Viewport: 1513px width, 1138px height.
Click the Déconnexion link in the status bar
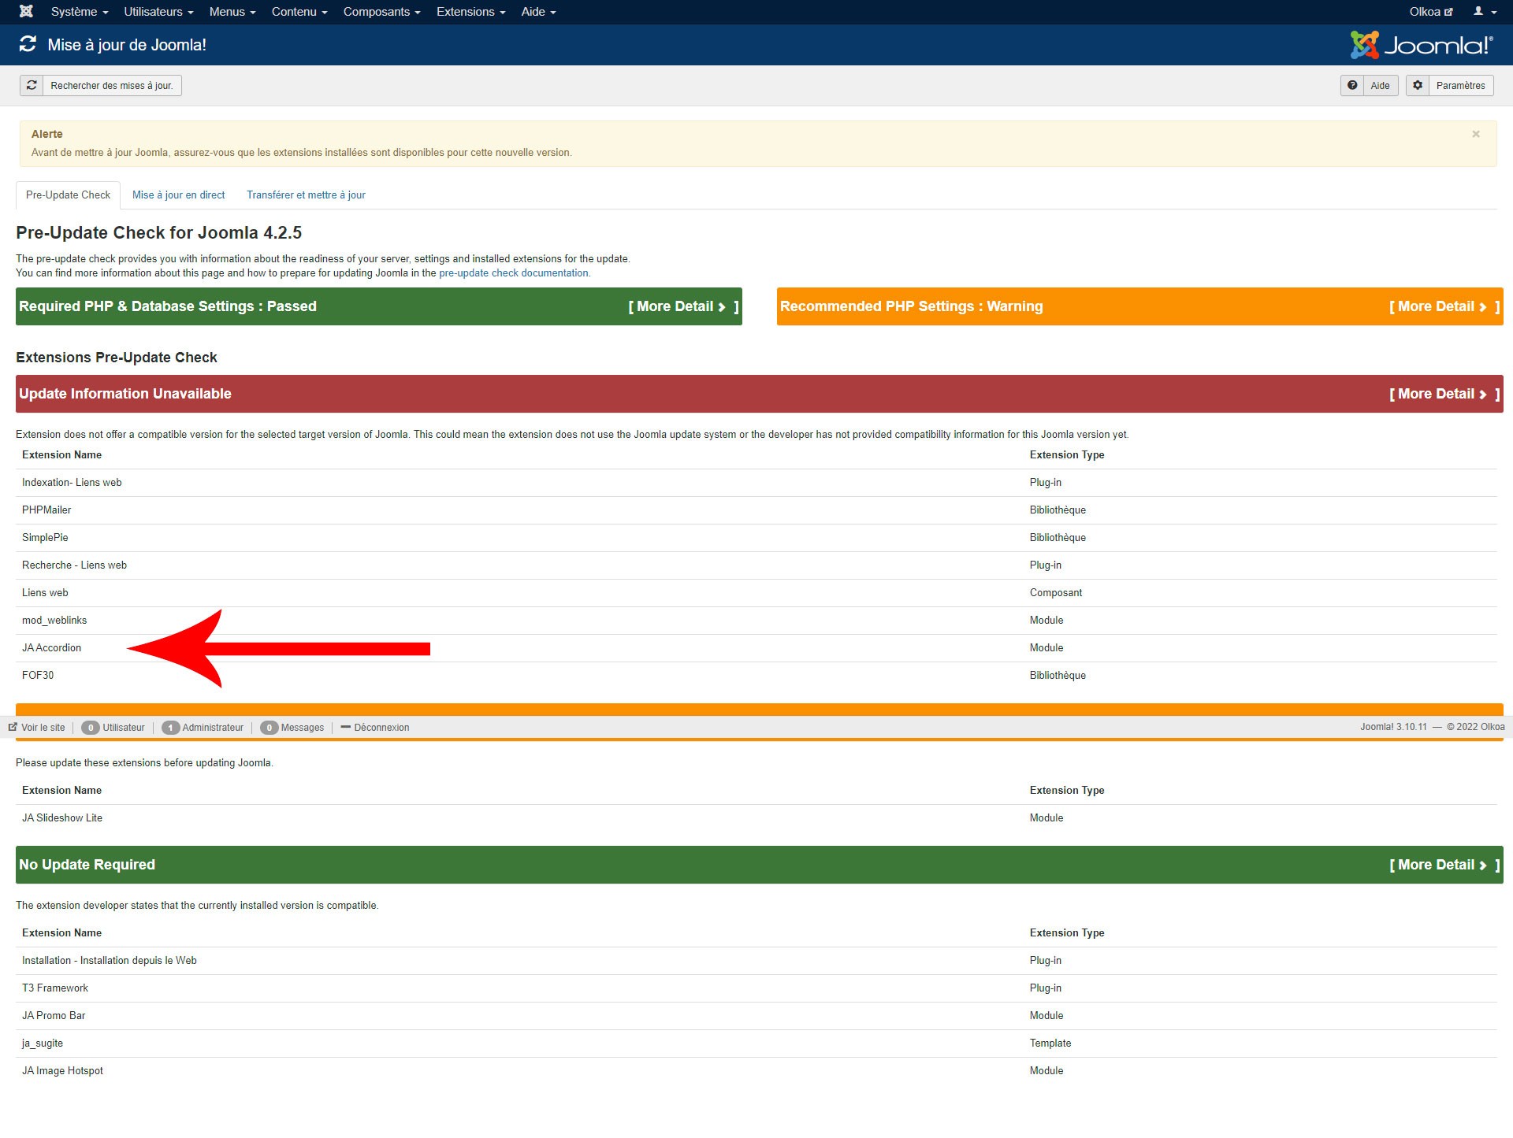coord(381,727)
